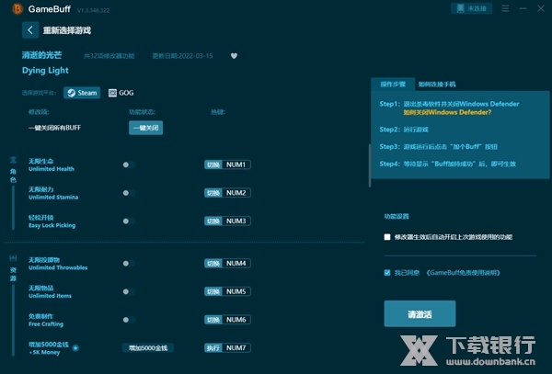Image resolution: width=552 pixels, height=374 pixels.
Task: Click the 请激活 activate button
Action: (419, 313)
